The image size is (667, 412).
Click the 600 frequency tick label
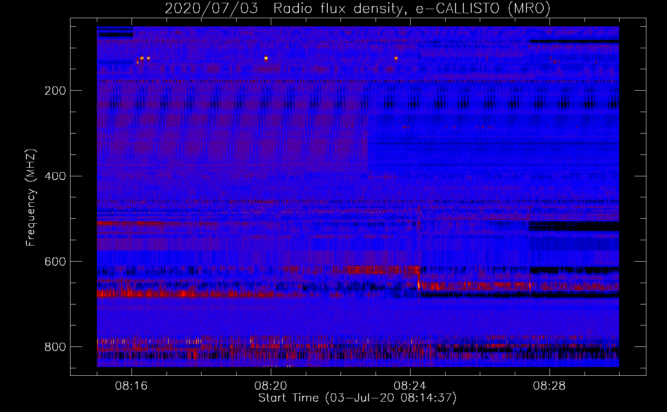(55, 262)
